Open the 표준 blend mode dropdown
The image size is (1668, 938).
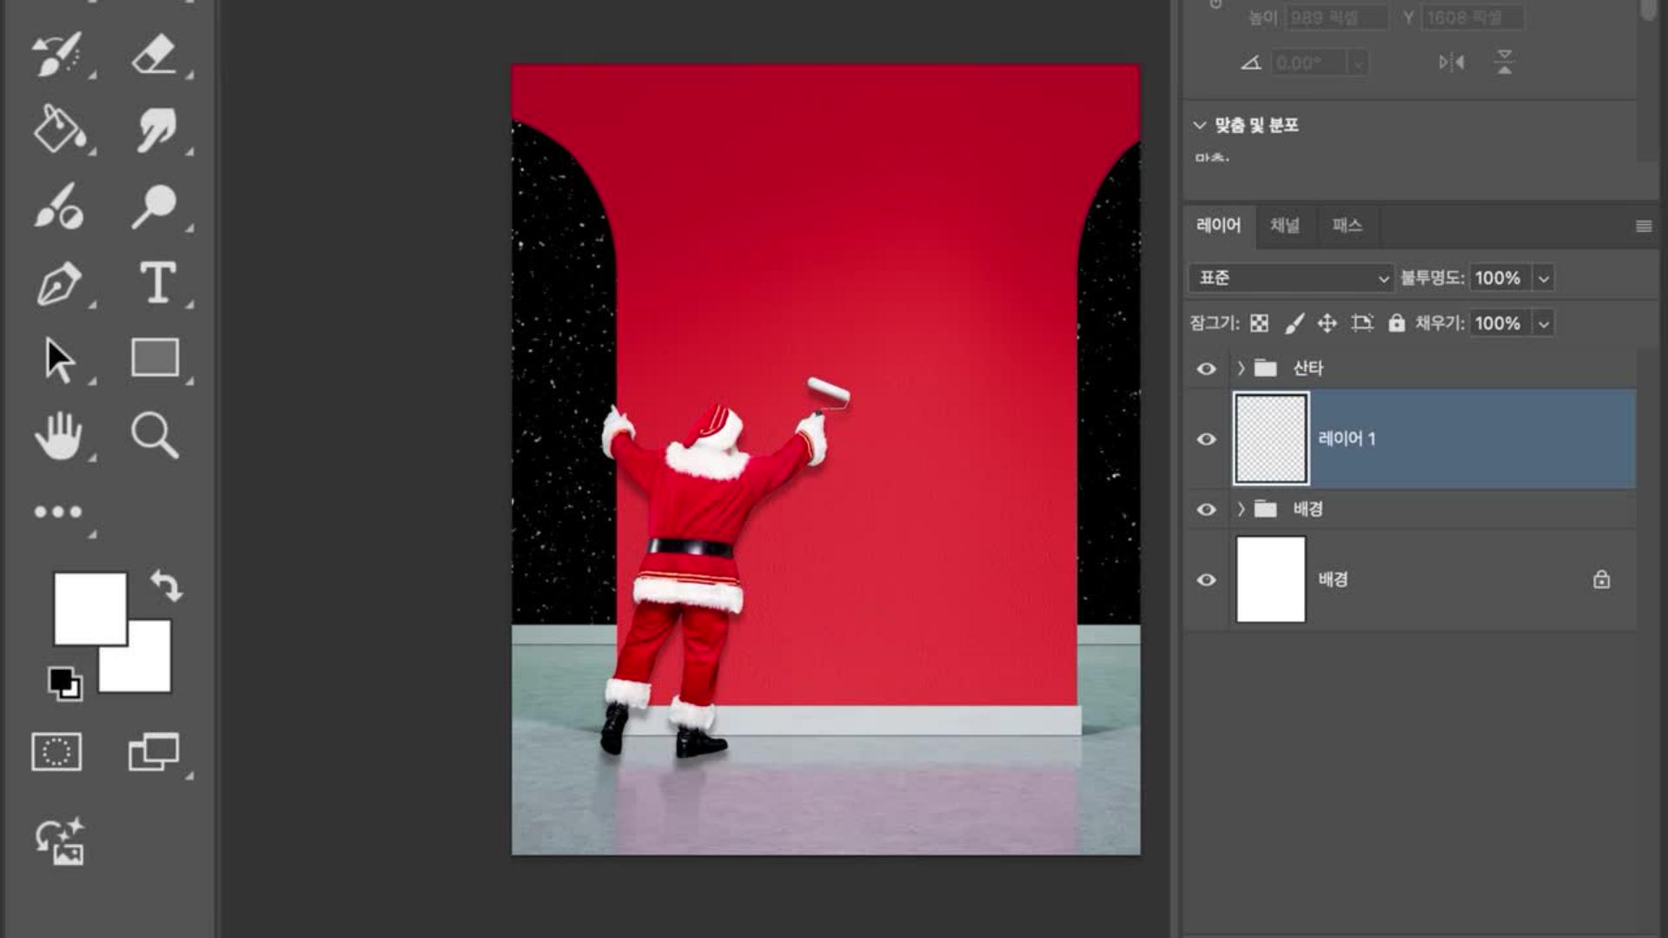tap(1291, 278)
